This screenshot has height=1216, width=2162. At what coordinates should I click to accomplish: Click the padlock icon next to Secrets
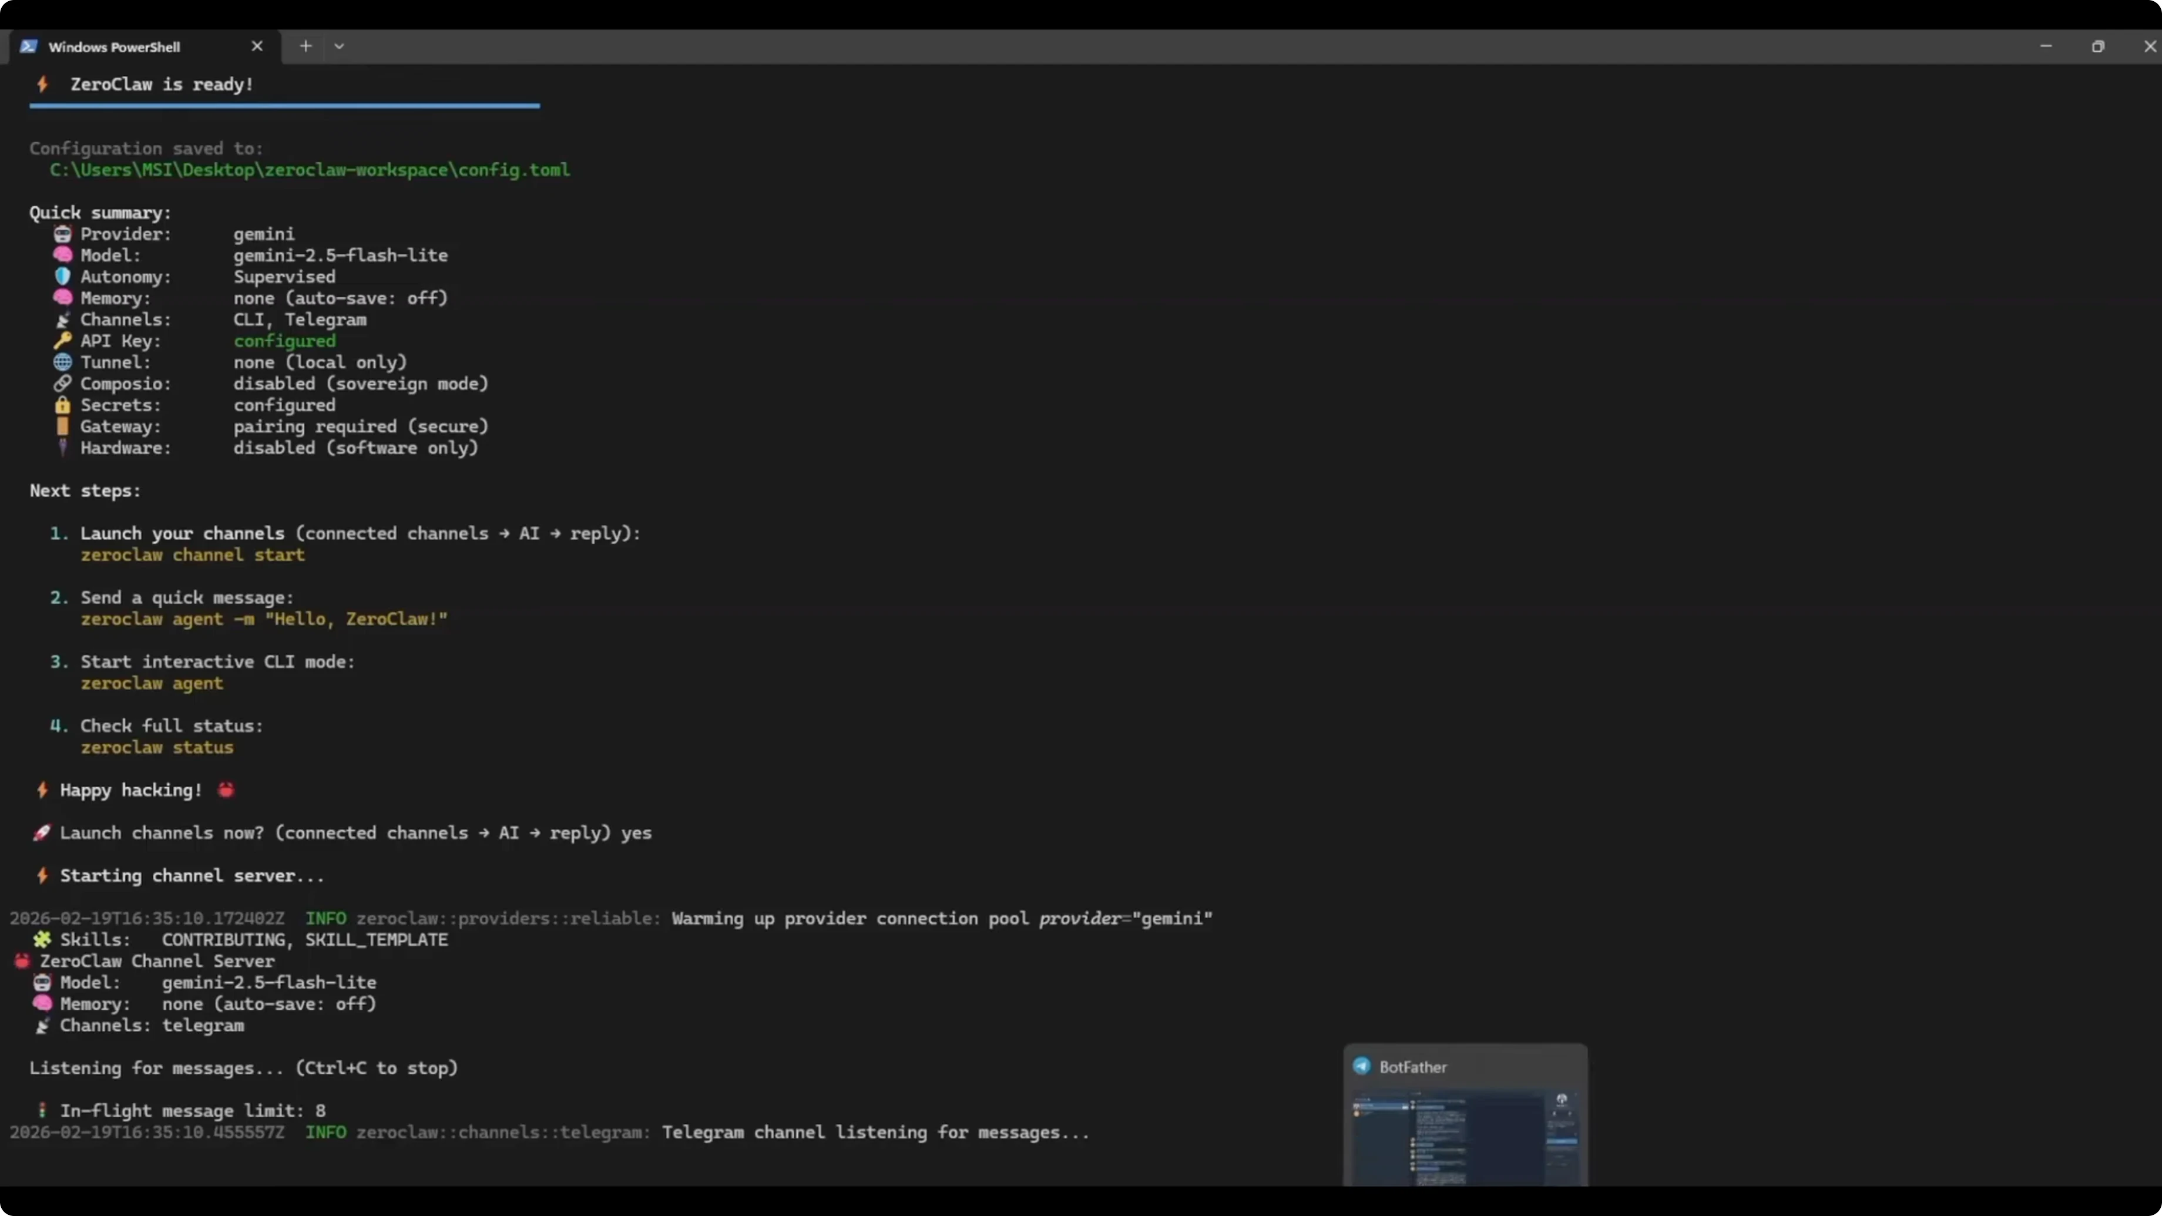click(62, 405)
